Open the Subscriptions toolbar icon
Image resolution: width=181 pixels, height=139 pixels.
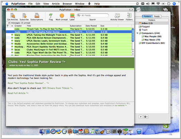tap(37, 16)
